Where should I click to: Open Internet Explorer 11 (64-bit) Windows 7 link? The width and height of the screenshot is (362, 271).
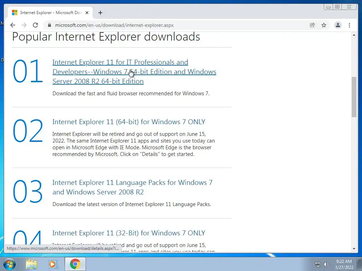[x=129, y=122]
